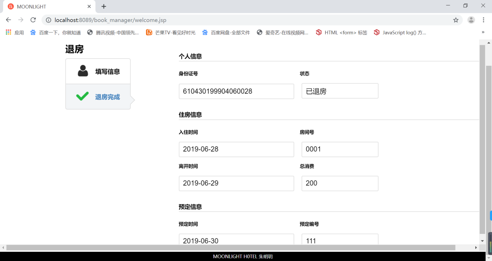Viewport: 492px width, 261px height.
Task: Click the 总消费 field showing 200
Action: click(x=340, y=184)
